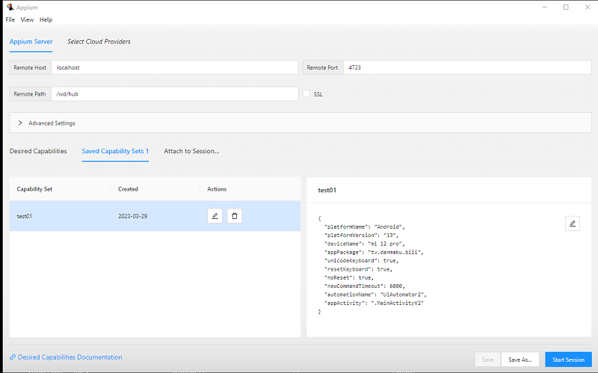Minimize the Appium window

[545, 7]
